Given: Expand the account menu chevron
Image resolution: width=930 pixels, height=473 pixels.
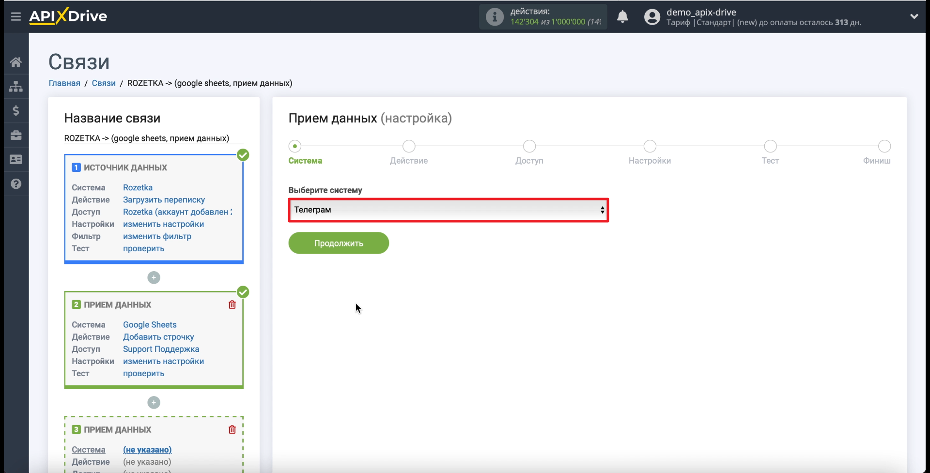Looking at the screenshot, I should coord(914,16).
